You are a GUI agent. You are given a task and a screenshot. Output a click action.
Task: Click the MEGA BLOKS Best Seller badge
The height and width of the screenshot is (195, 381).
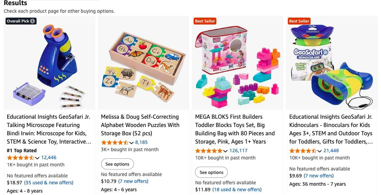(x=205, y=21)
